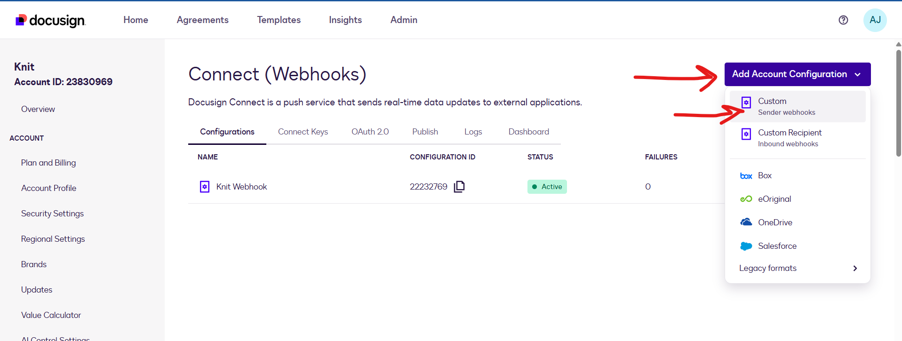The image size is (902, 341).
Task: Click the Box logo icon
Action: pyautogui.click(x=746, y=176)
